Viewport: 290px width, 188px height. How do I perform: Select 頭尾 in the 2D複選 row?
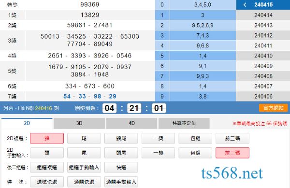coord(121,138)
